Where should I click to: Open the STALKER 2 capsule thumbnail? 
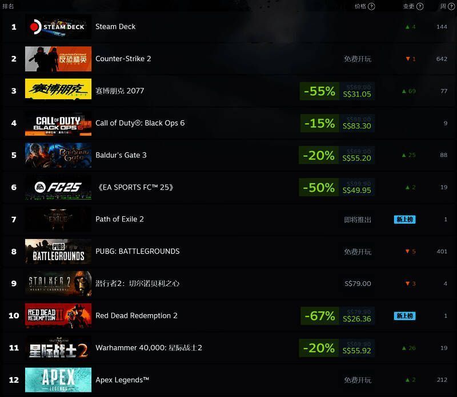[x=58, y=283]
